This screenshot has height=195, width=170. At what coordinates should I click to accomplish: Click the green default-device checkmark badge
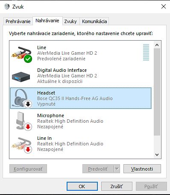coord(28,59)
